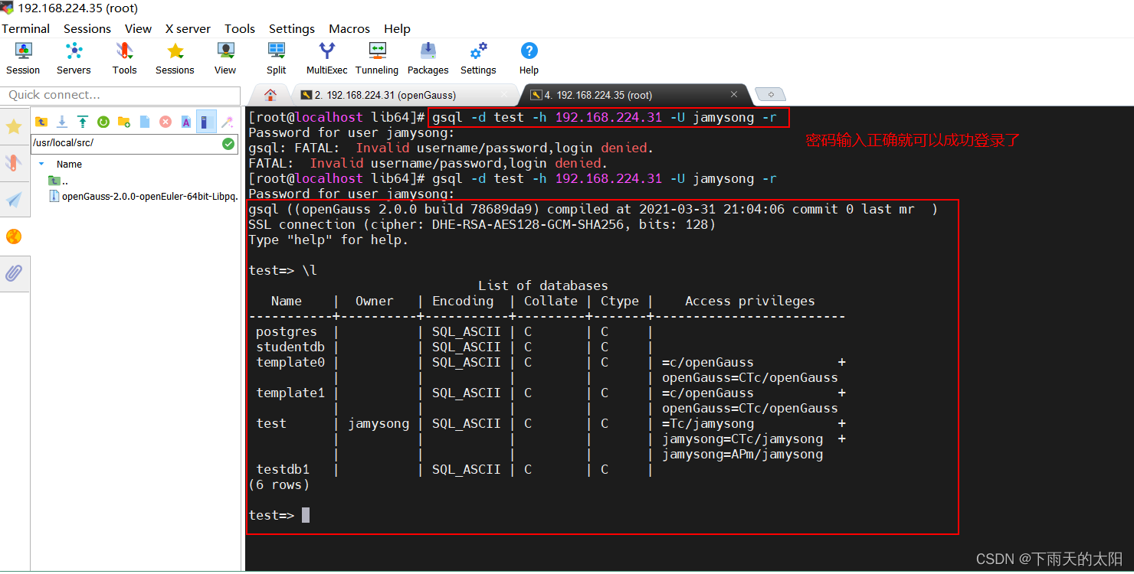Screen dimensions: 1134x574
Task: Create a new folder in SFTP panel
Action: tap(124, 122)
